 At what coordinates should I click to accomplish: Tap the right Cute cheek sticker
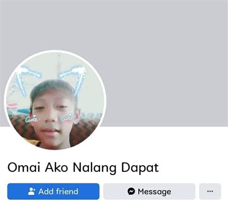pyautogui.click(x=67, y=118)
